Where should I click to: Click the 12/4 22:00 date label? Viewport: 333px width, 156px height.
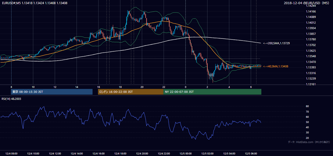[164, 154]
